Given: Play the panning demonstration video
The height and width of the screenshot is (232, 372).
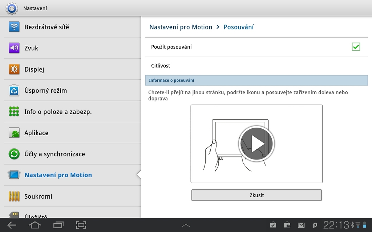Looking at the screenshot, I should pos(256,144).
